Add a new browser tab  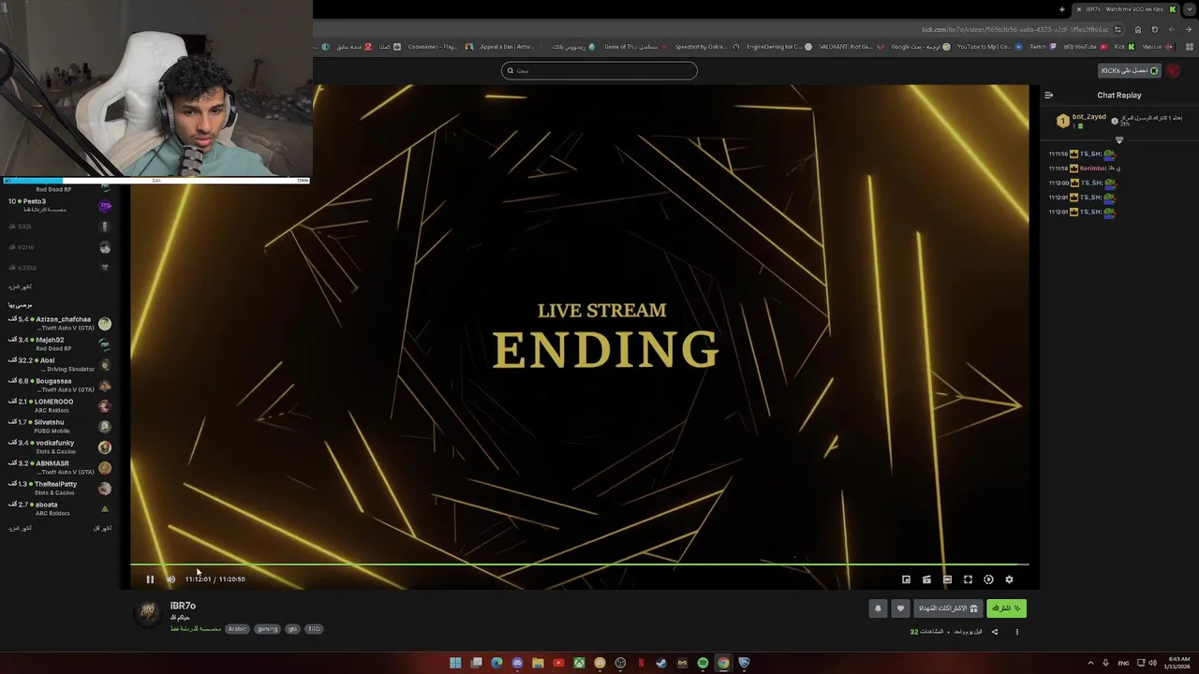pos(1062,9)
